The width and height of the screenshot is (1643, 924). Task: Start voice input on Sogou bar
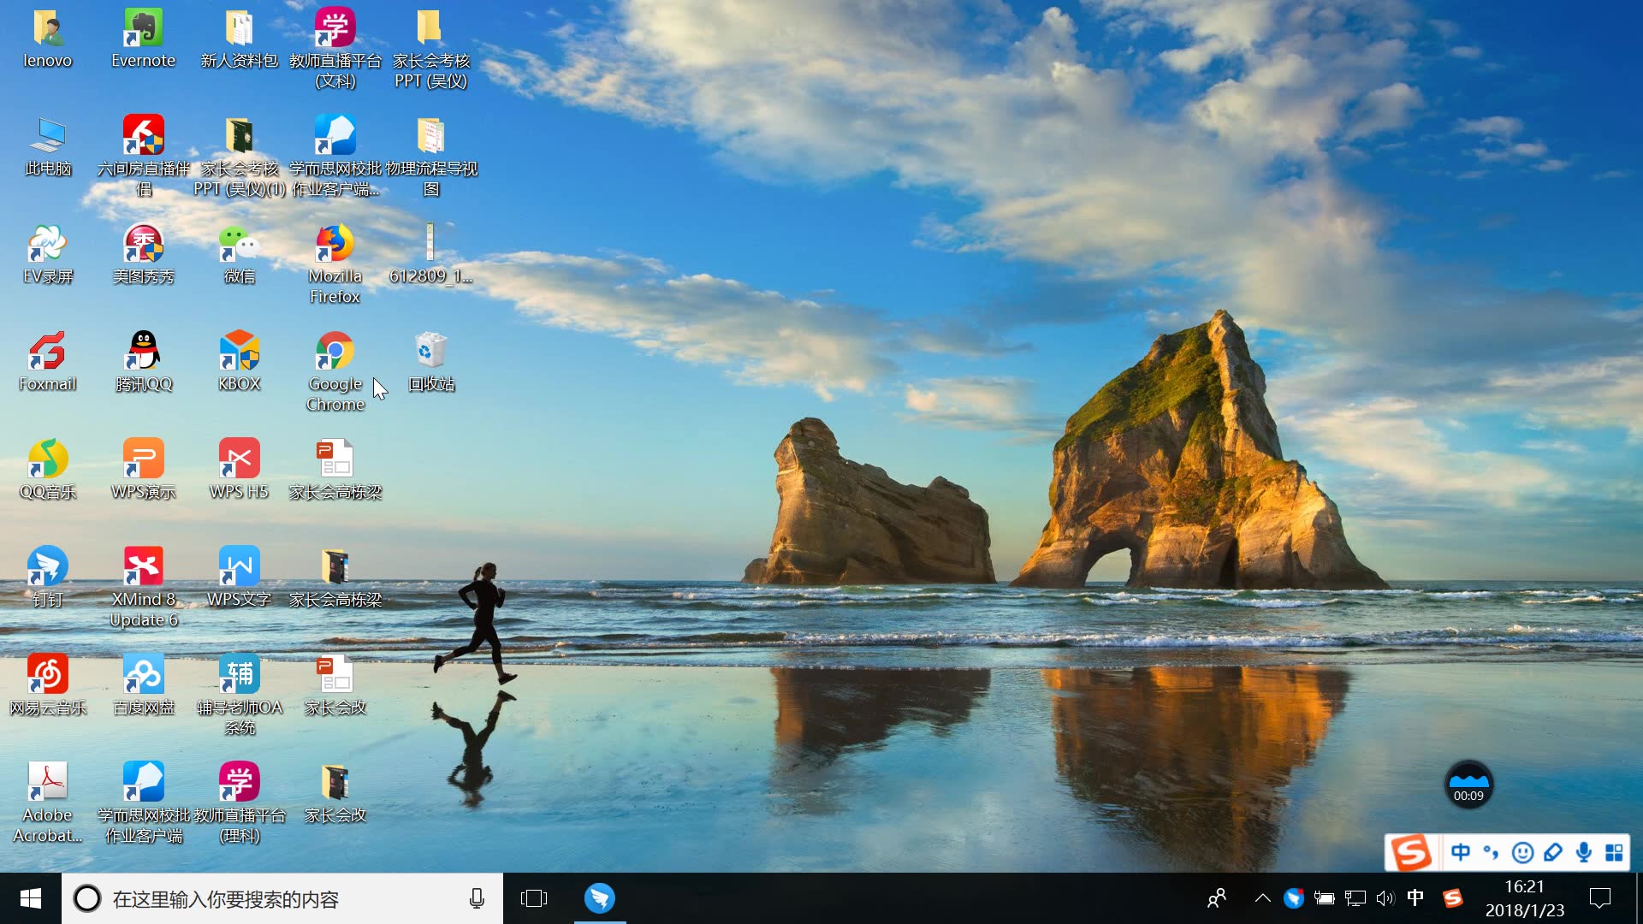1584,852
